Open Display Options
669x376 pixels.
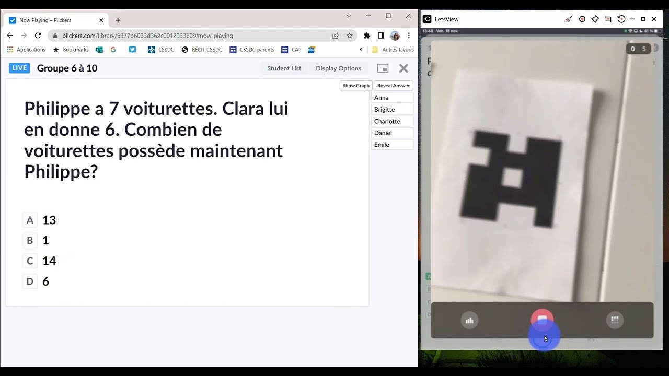coord(338,68)
